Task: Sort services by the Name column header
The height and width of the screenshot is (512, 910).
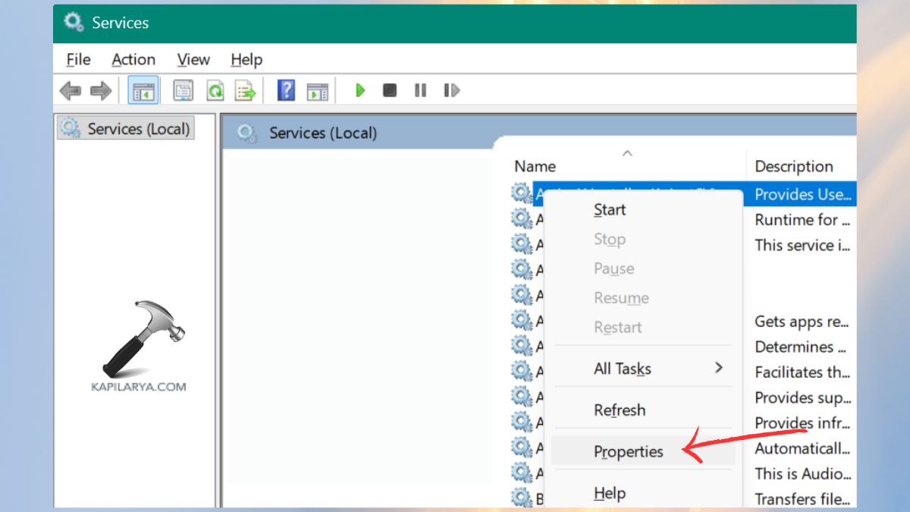Action: click(535, 165)
